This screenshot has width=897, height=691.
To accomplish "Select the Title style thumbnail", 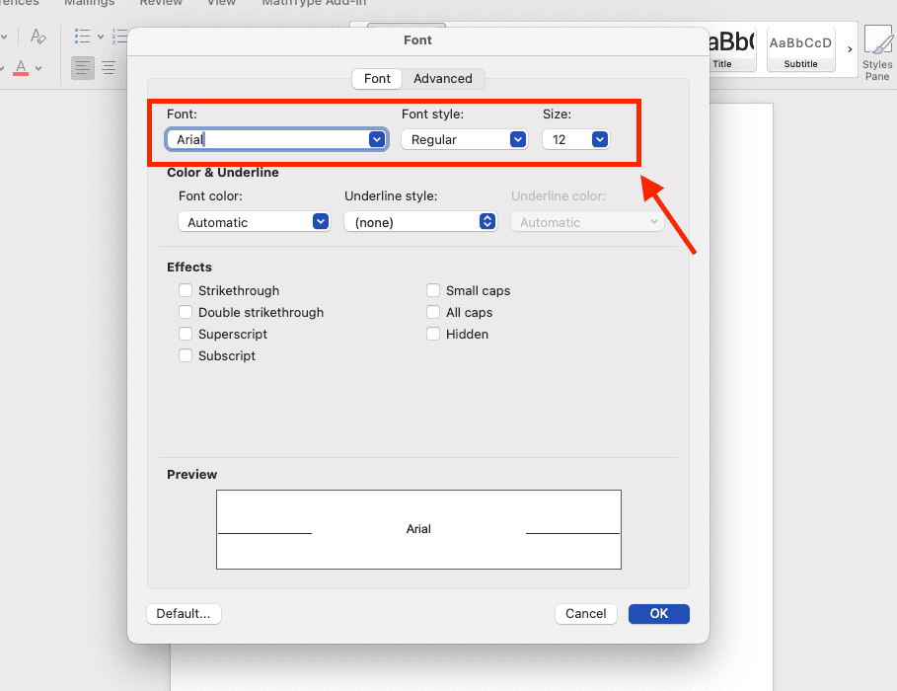I will pos(731,49).
